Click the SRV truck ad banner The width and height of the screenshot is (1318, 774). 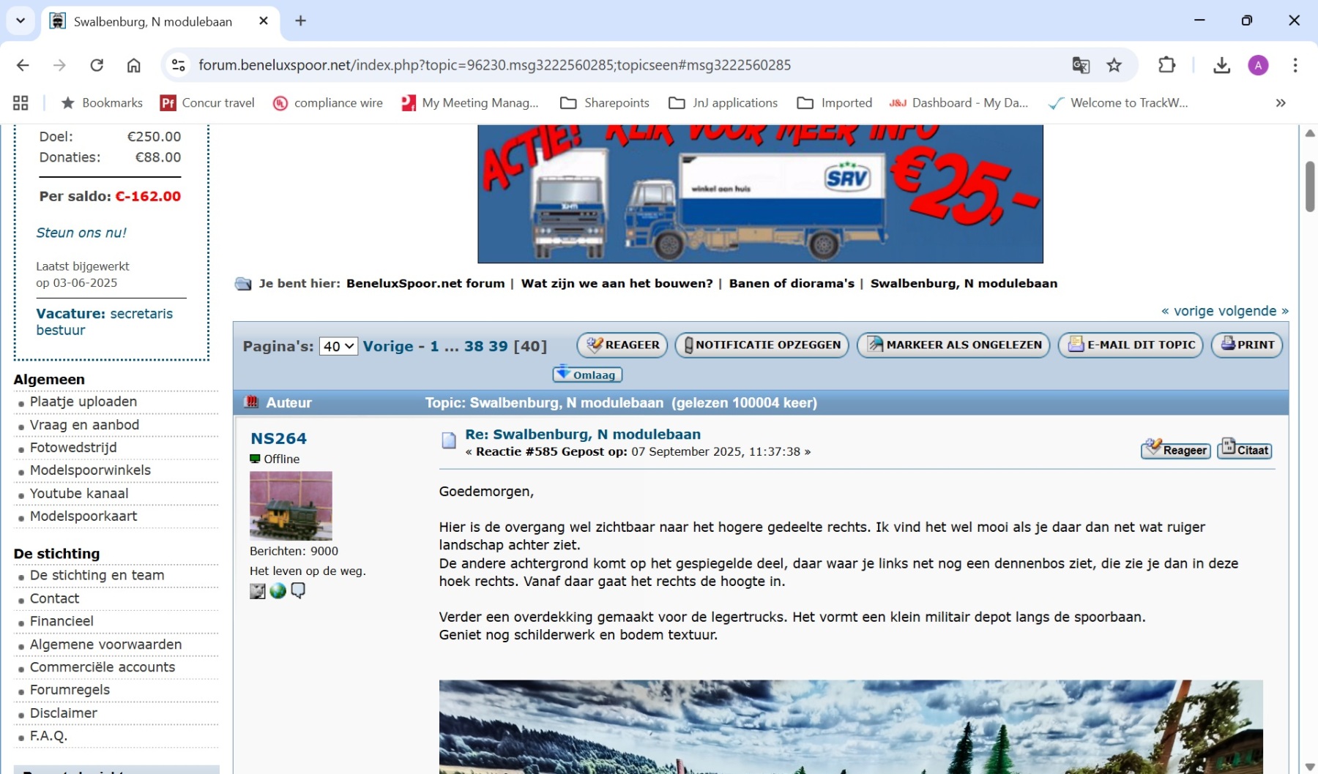pos(760,194)
